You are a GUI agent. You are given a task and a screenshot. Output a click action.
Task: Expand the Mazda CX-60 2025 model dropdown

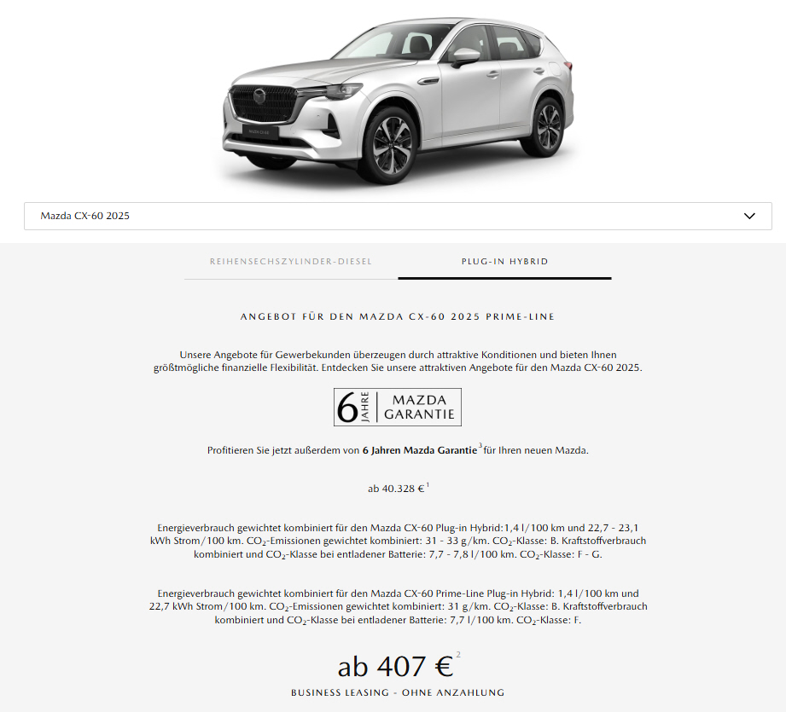pyautogui.click(x=398, y=216)
